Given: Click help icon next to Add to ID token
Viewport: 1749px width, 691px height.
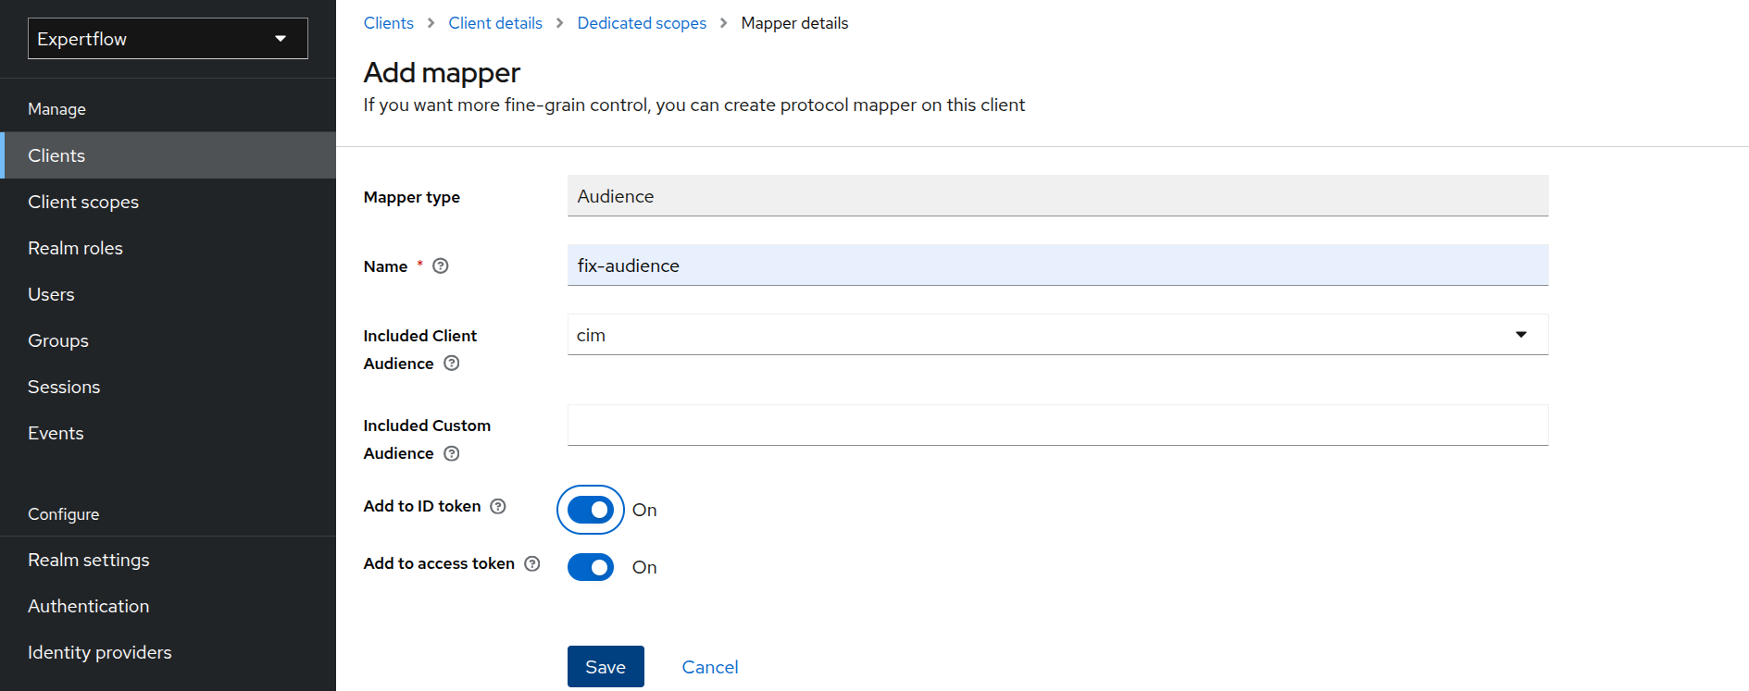Looking at the screenshot, I should tap(498, 506).
